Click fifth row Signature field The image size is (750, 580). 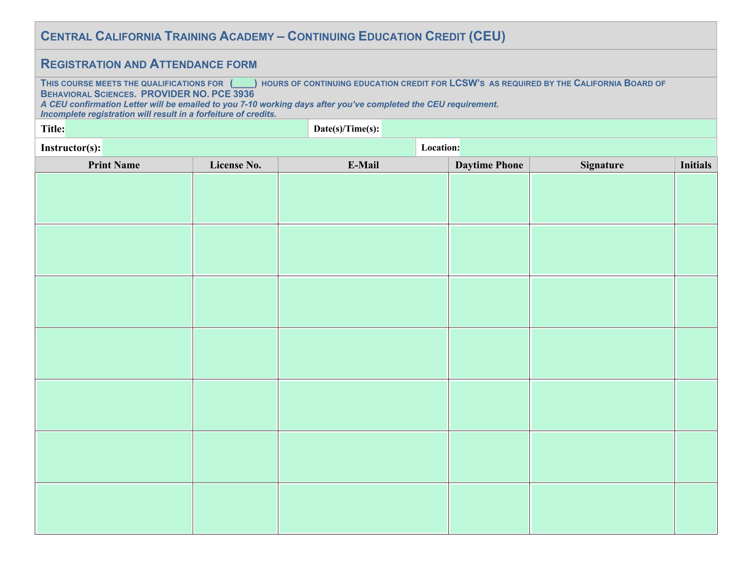point(602,405)
